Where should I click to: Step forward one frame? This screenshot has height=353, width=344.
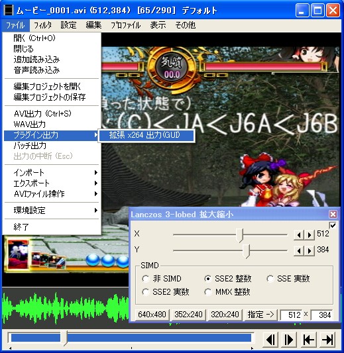point(288,340)
